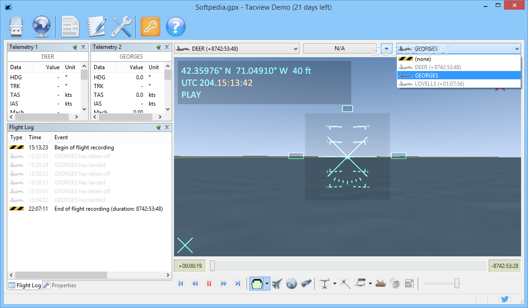Switch to the Properties tab

[60, 285]
